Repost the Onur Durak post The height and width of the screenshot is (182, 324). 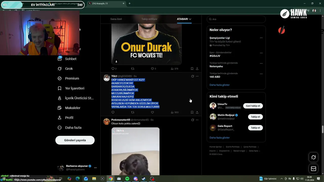click(133, 69)
